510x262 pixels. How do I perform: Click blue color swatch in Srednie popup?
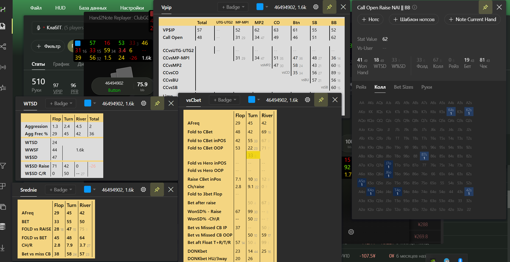[87, 189]
